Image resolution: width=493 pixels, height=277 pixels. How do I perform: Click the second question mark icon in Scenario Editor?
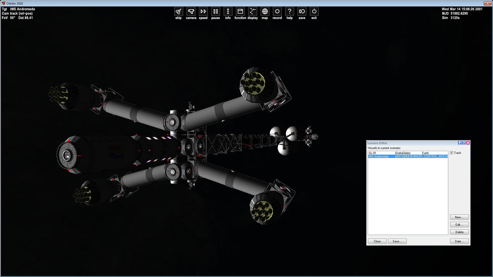[x=464, y=143]
